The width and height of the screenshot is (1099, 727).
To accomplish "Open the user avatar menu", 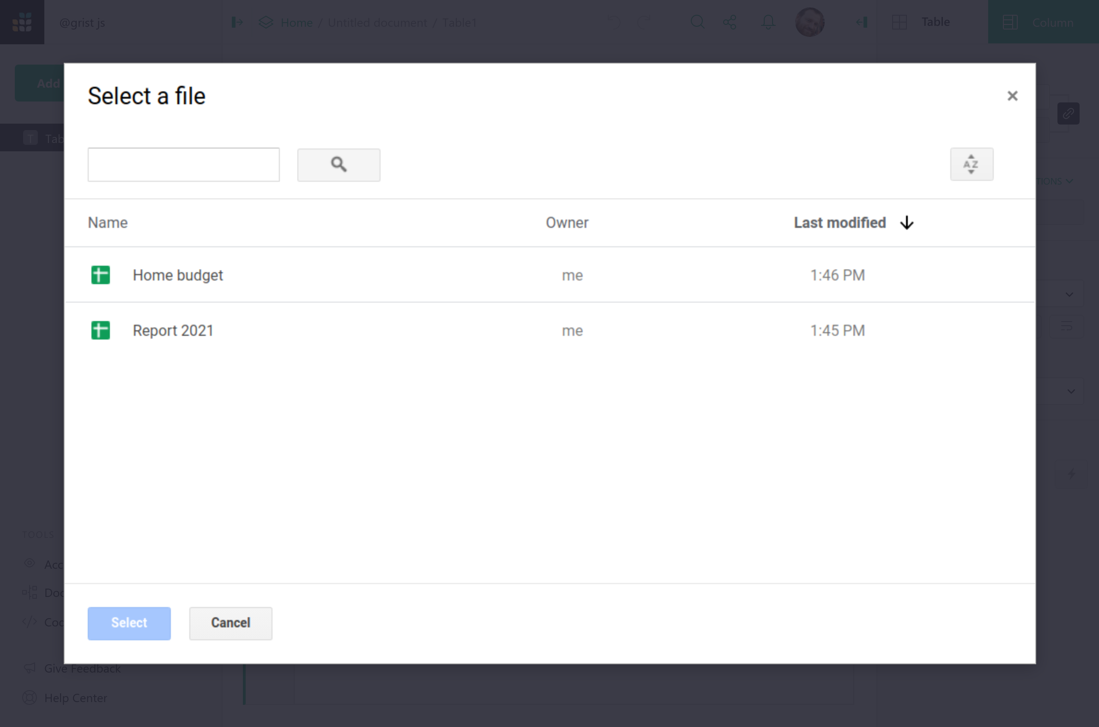I will click(x=809, y=22).
